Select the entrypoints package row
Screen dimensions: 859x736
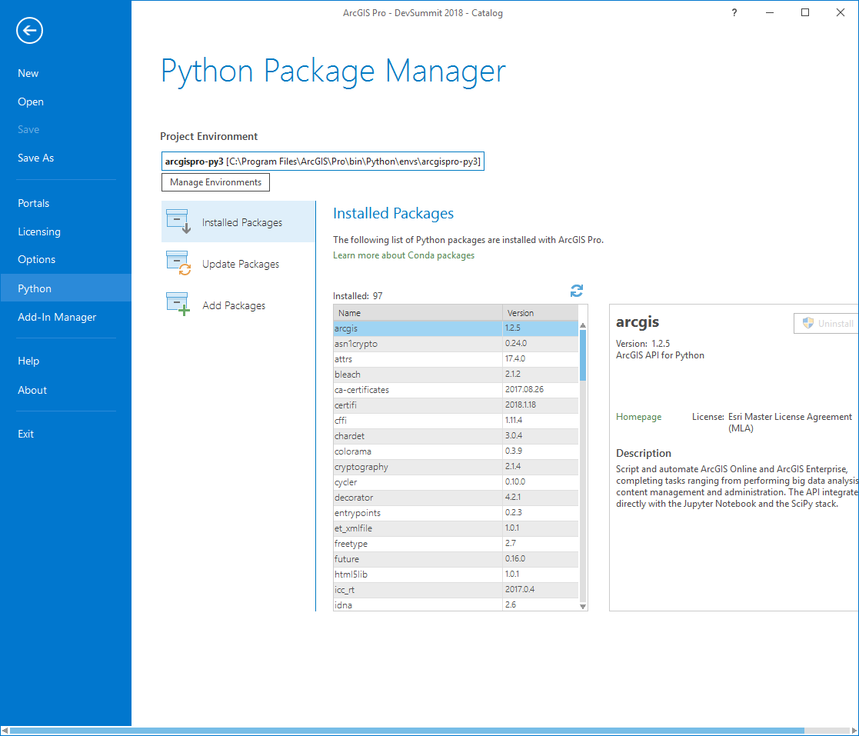456,512
